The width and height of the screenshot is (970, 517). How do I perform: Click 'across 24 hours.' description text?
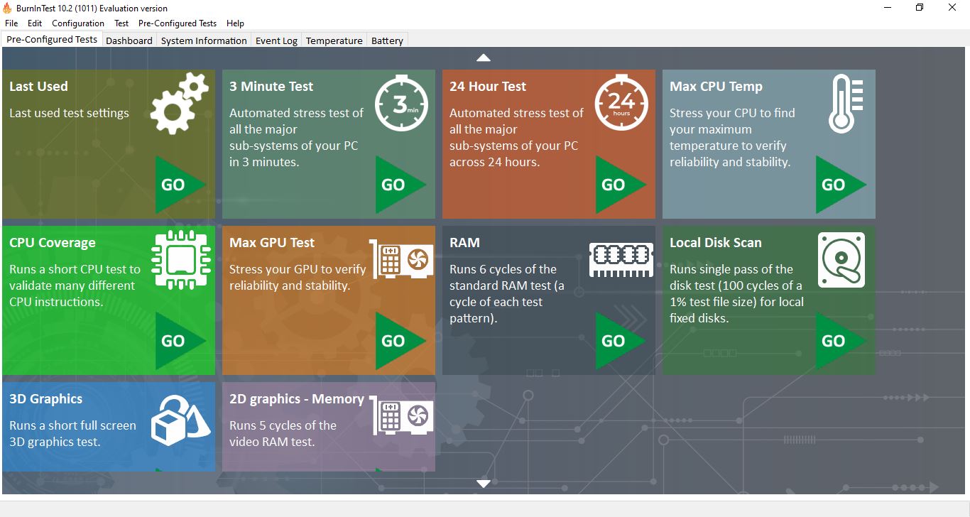click(494, 162)
